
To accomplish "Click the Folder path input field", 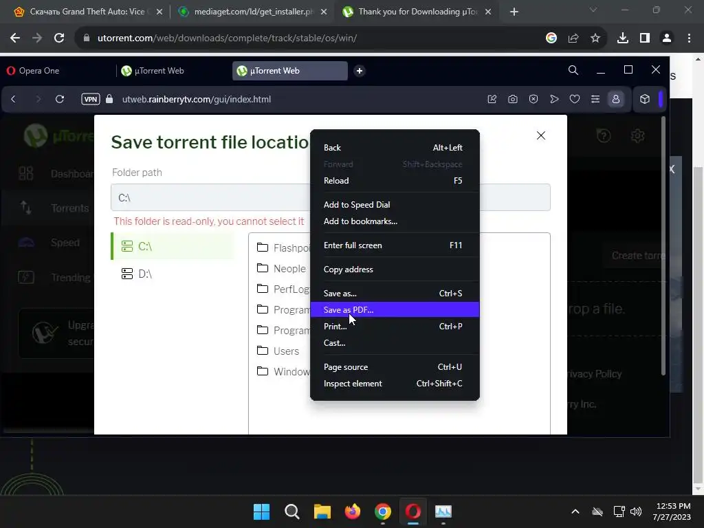I will (x=331, y=197).
